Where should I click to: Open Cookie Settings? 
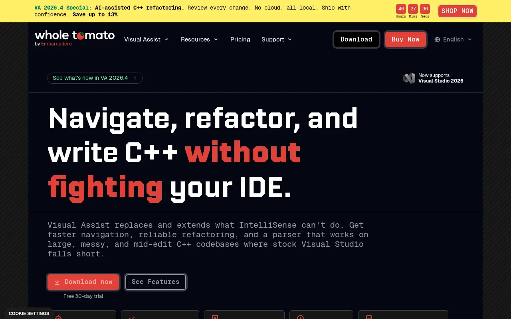pos(29,313)
